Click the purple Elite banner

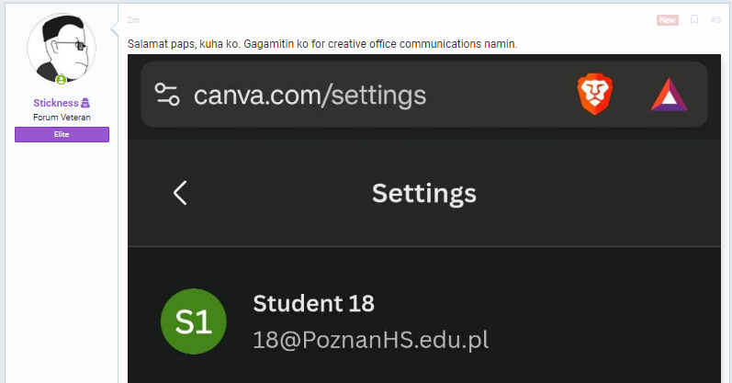point(62,134)
